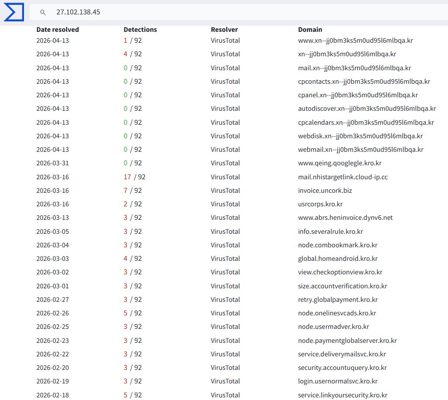The height and width of the screenshot is (400, 448).
Task: Click domain login.usernormalsvc.kro.kr
Action: coord(338,381)
